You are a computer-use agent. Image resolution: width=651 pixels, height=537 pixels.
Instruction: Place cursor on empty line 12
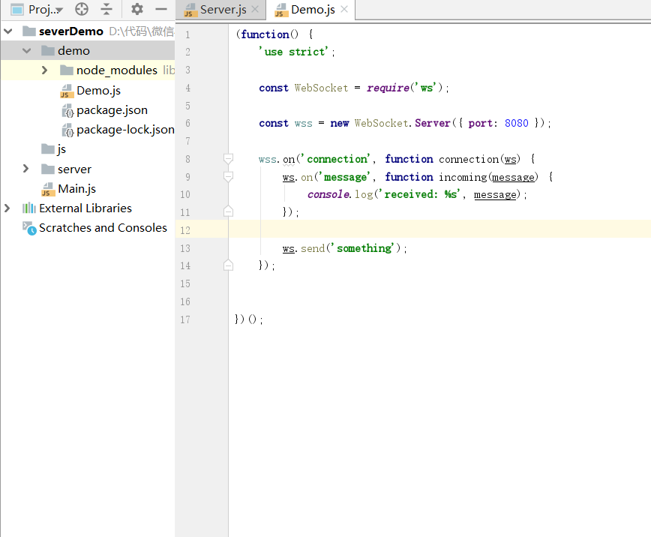point(439,229)
